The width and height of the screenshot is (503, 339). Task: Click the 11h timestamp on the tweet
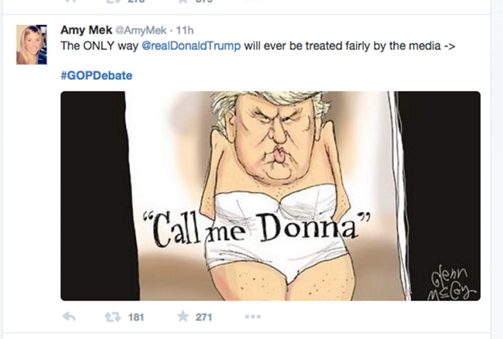click(x=185, y=30)
